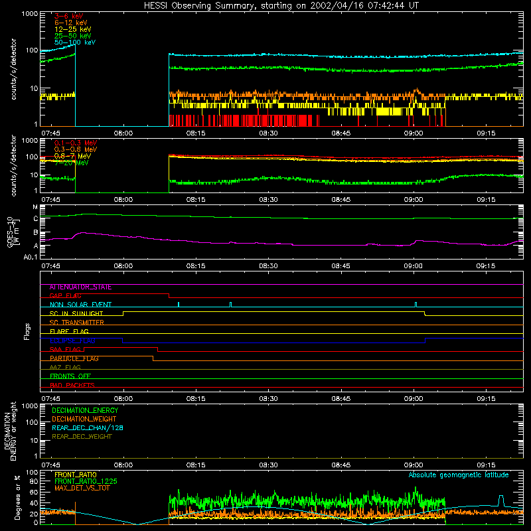Image resolution: width=531 pixels, height=531 pixels.
Task: Click the Flags vertical axis title
Action: pyautogui.click(x=27, y=331)
